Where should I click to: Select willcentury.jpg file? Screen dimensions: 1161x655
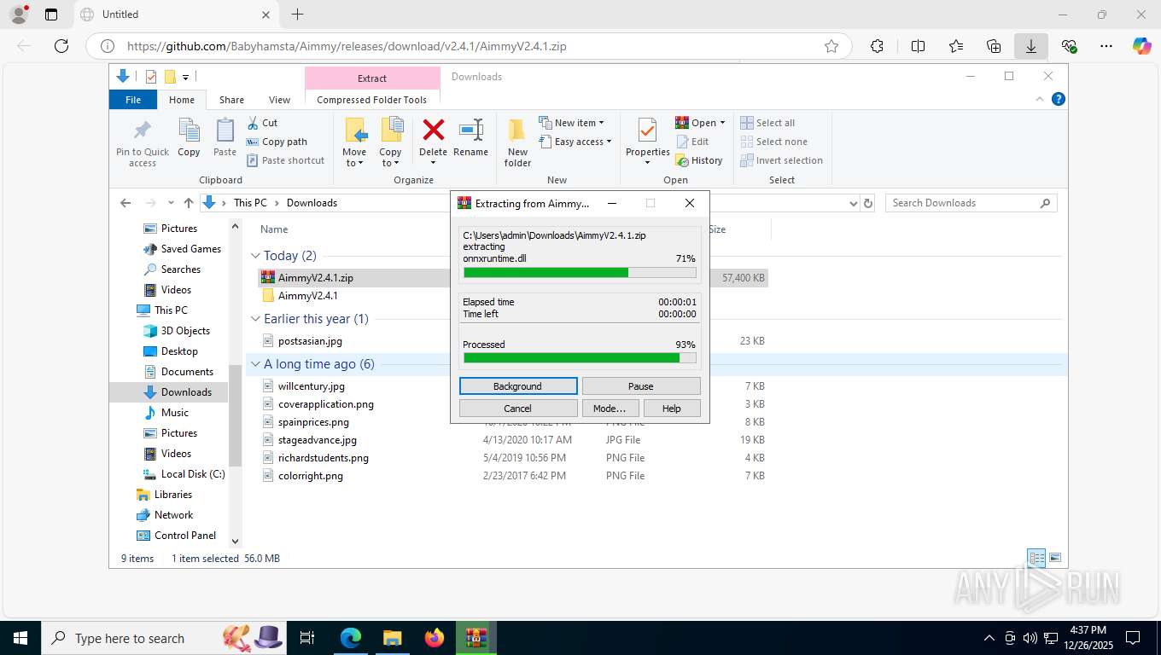(311, 386)
